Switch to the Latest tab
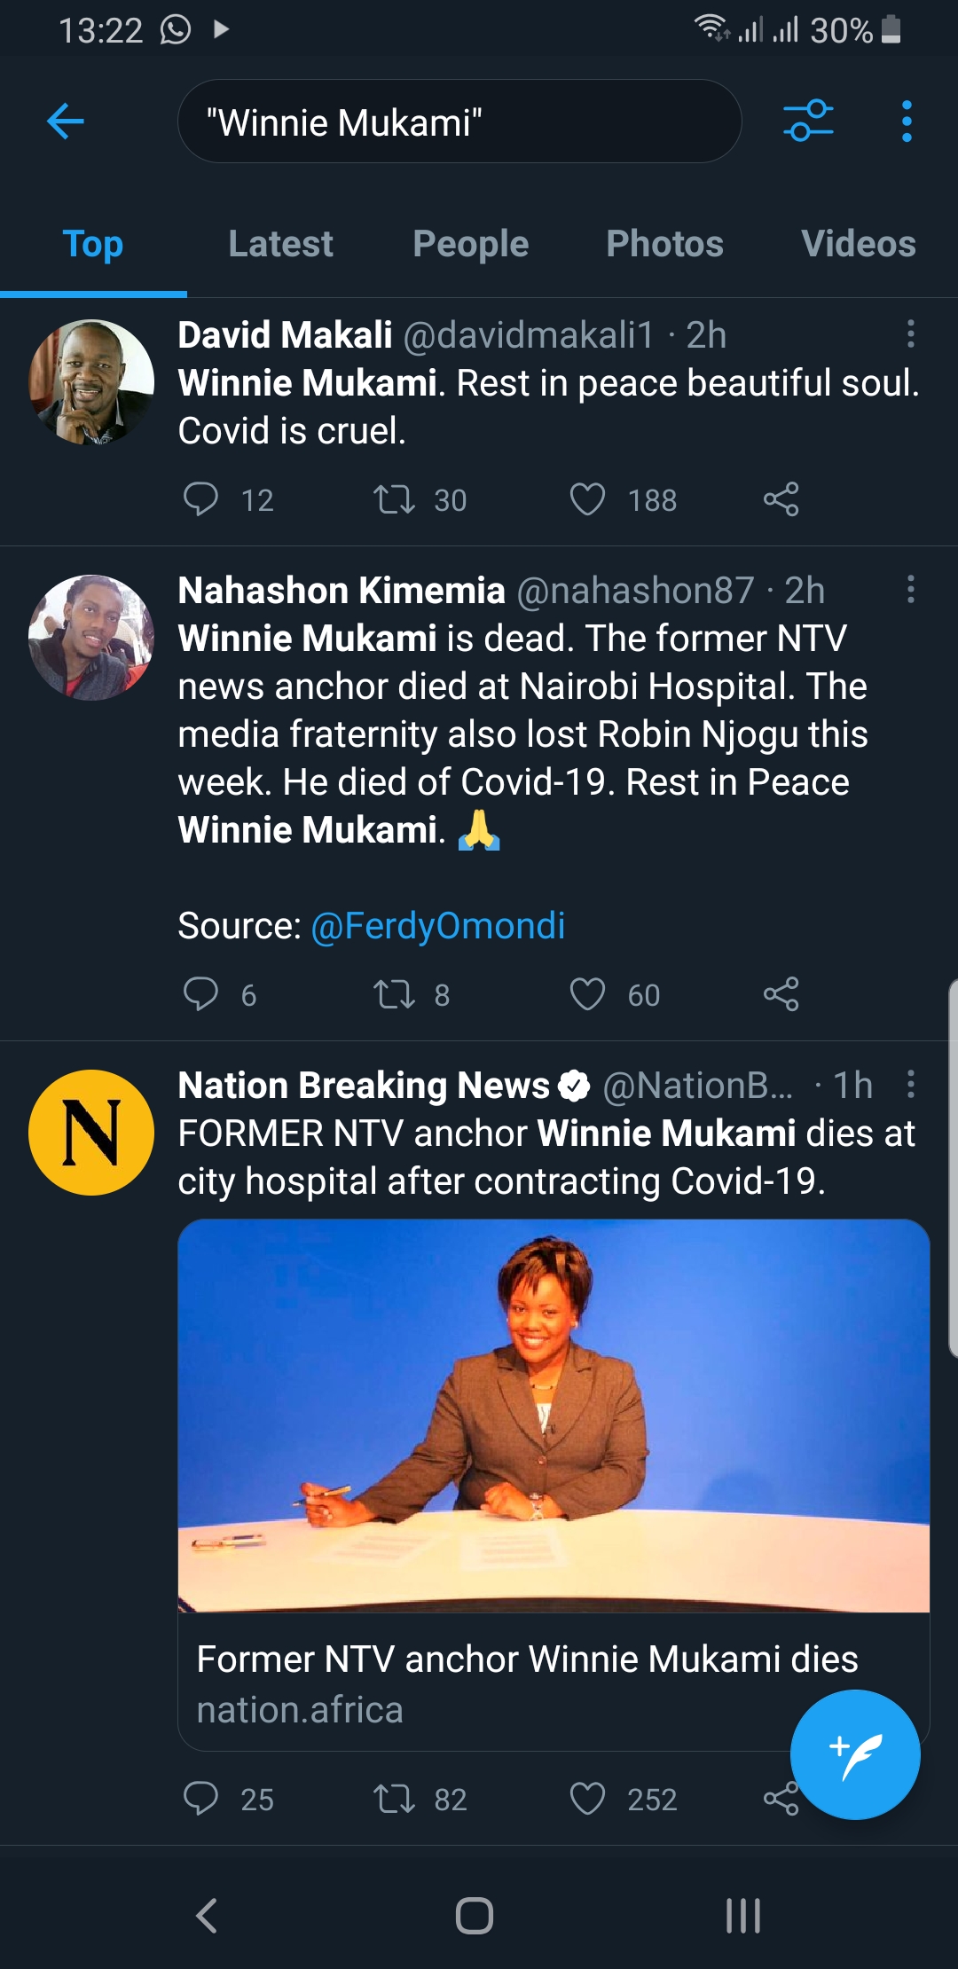This screenshot has width=958, height=1969. pyautogui.click(x=280, y=244)
